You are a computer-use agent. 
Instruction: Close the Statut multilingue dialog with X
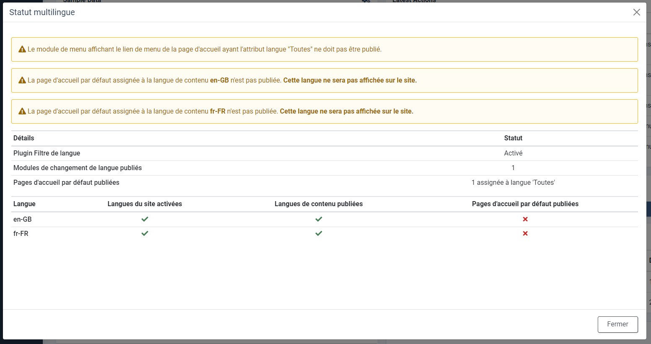[x=636, y=12]
